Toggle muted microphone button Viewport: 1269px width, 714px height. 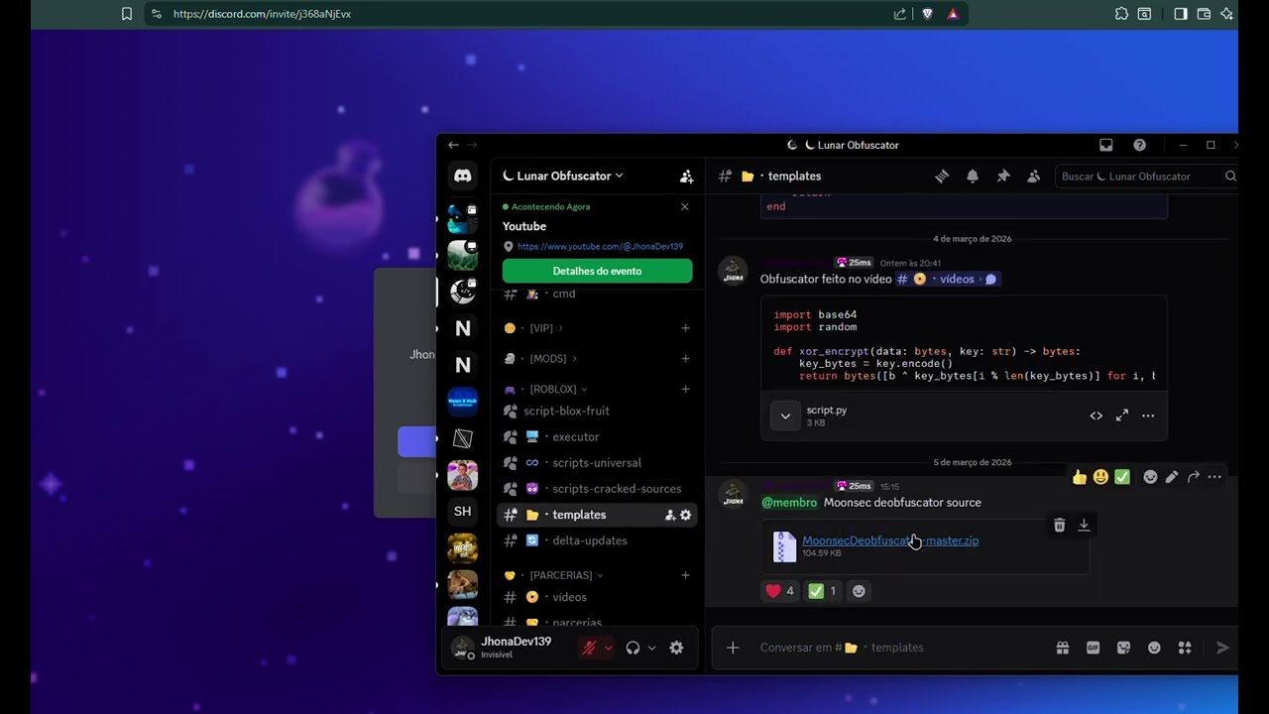click(590, 648)
